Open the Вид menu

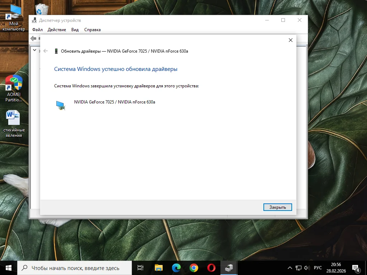[75, 30]
